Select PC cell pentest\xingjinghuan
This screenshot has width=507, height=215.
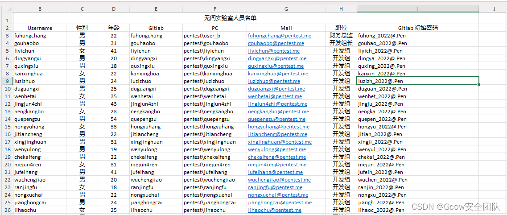tap(214, 142)
